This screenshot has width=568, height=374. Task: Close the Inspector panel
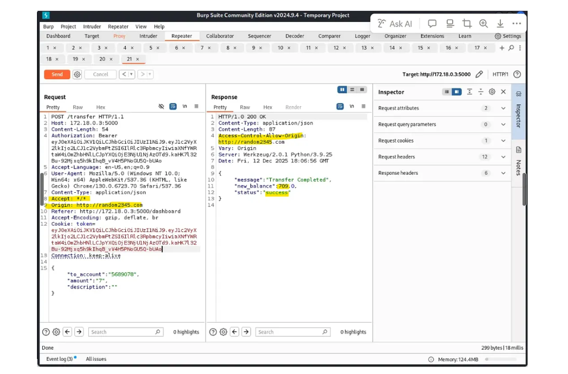click(x=503, y=92)
